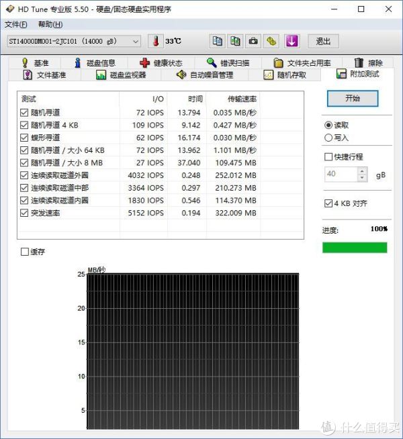Click the I/O column header
The image size is (403, 439).
click(x=143, y=99)
